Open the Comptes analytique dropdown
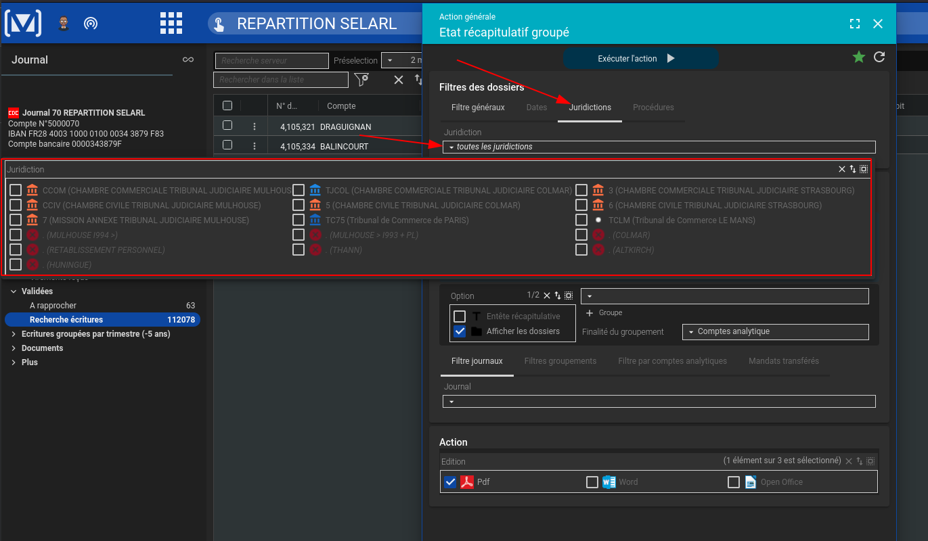Image resolution: width=928 pixels, height=541 pixels. (x=776, y=331)
